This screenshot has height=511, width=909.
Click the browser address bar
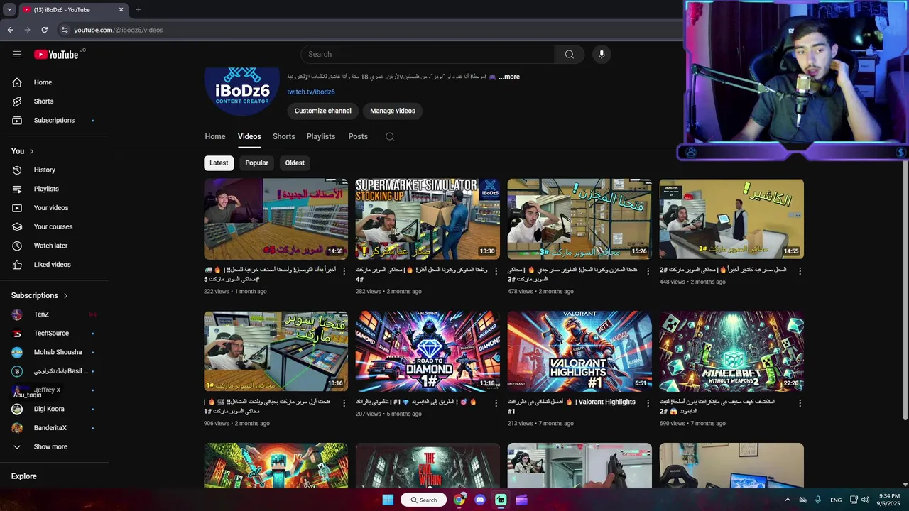tap(369, 30)
